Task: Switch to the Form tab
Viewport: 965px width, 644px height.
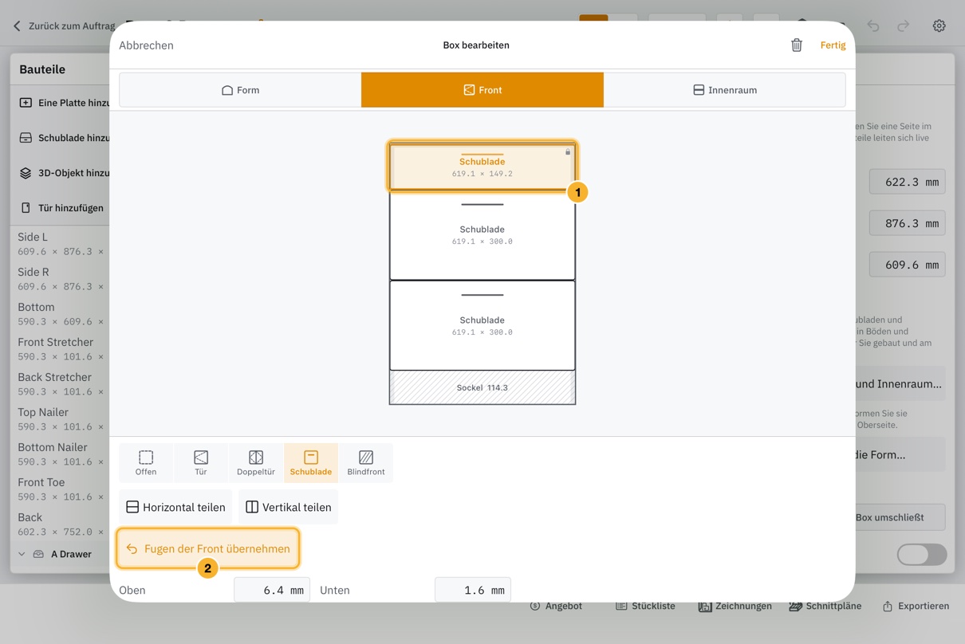Action: tap(240, 90)
